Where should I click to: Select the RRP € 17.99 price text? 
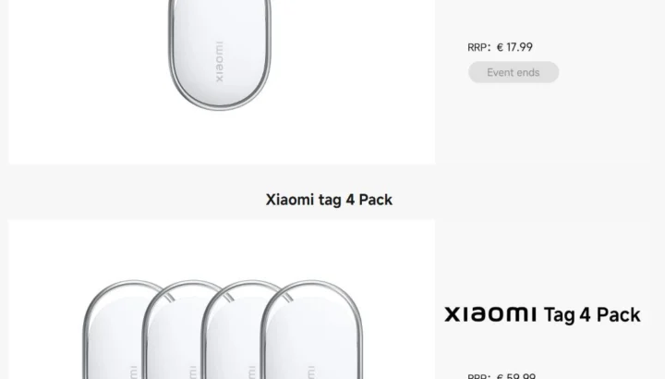click(x=500, y=47)
